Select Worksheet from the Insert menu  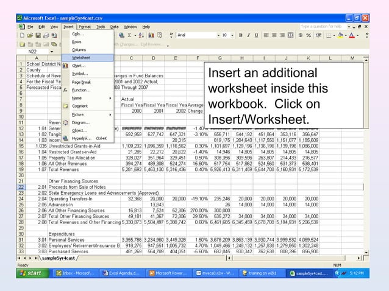[x=88, y=58]
